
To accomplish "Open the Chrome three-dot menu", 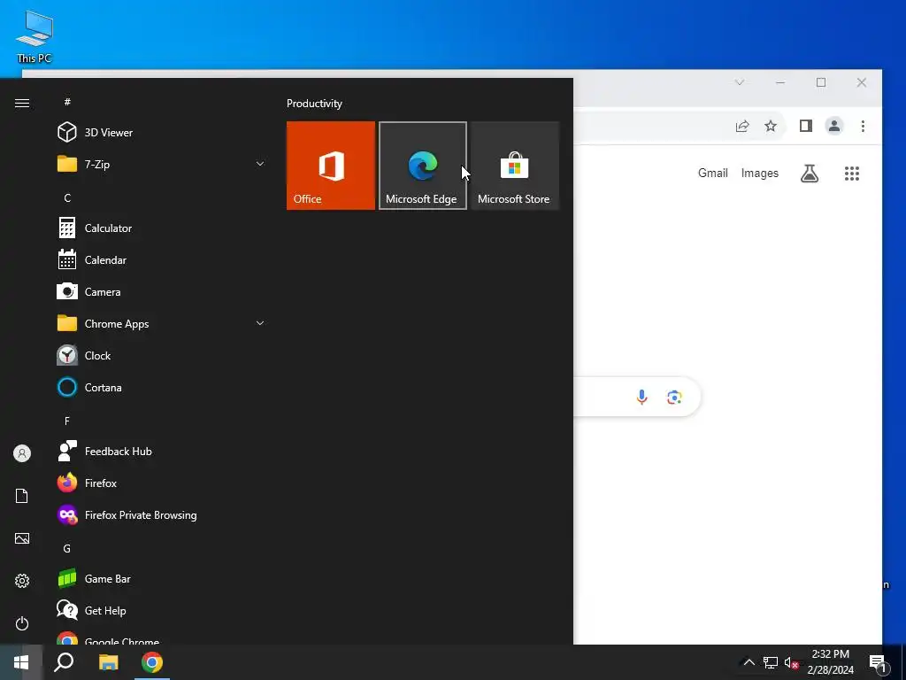I will 863,126.
